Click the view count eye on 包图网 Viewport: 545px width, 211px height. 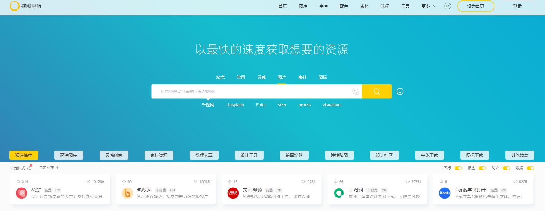(x=196, y=182)
